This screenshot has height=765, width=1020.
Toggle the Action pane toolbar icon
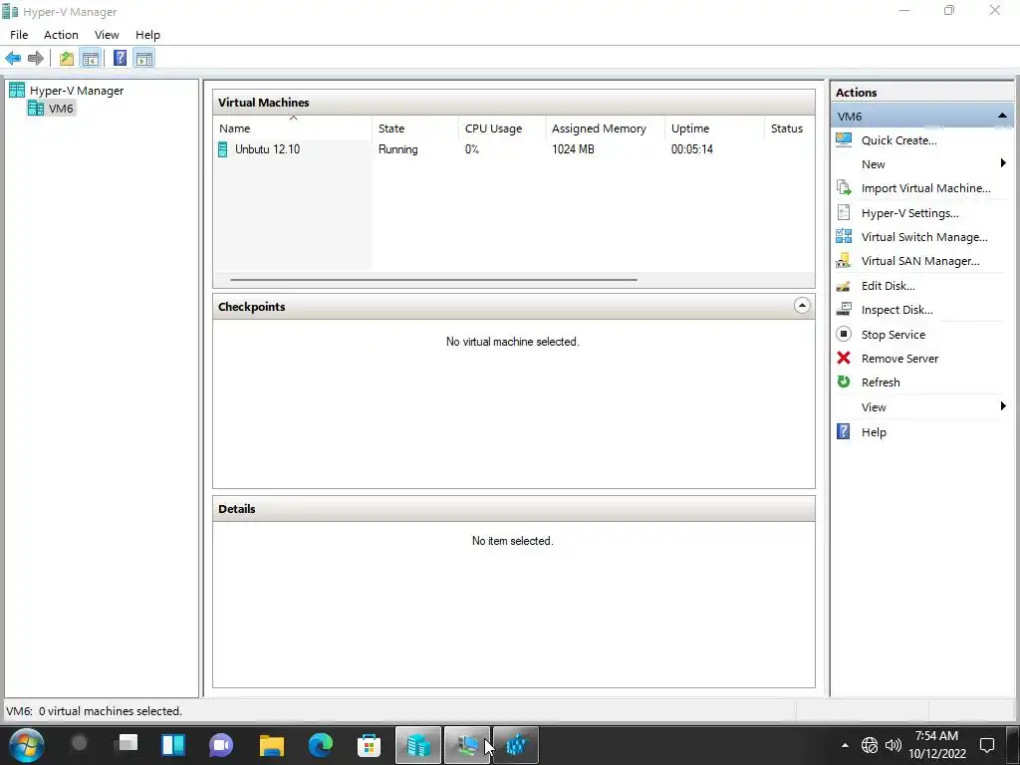[144, 59]
